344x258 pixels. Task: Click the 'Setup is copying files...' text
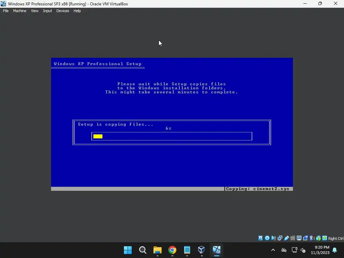(x=116, y=124)
